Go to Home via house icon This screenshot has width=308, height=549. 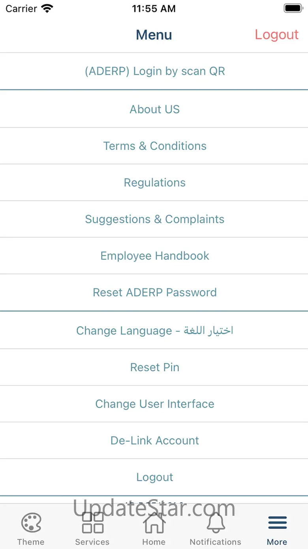pyautogui.click(x=154, y=522)
